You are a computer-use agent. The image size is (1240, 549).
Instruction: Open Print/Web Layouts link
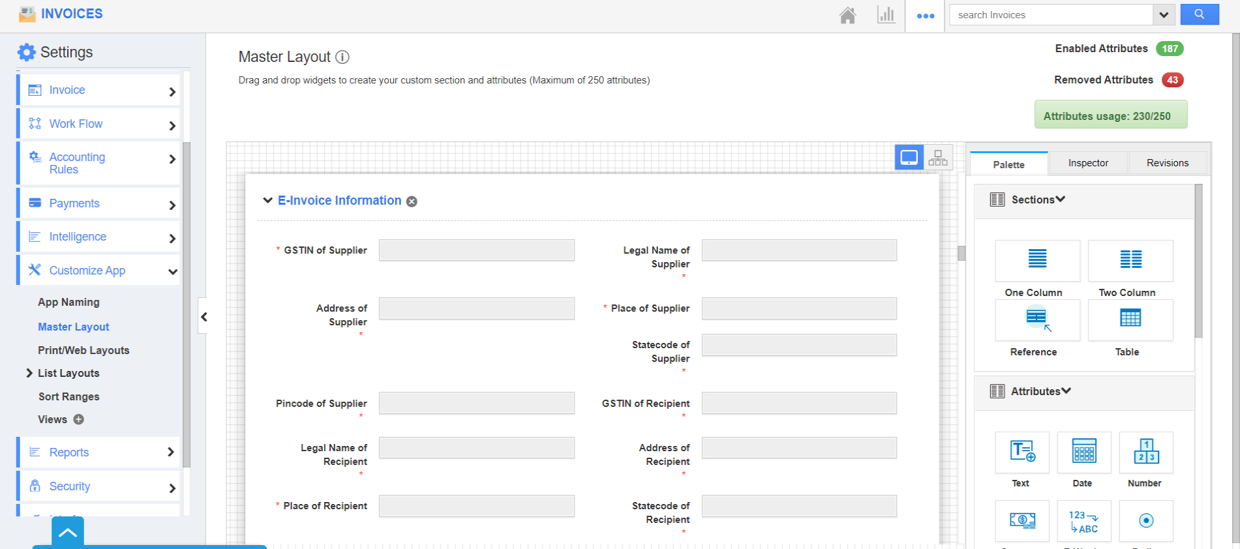tap(83, 350)
